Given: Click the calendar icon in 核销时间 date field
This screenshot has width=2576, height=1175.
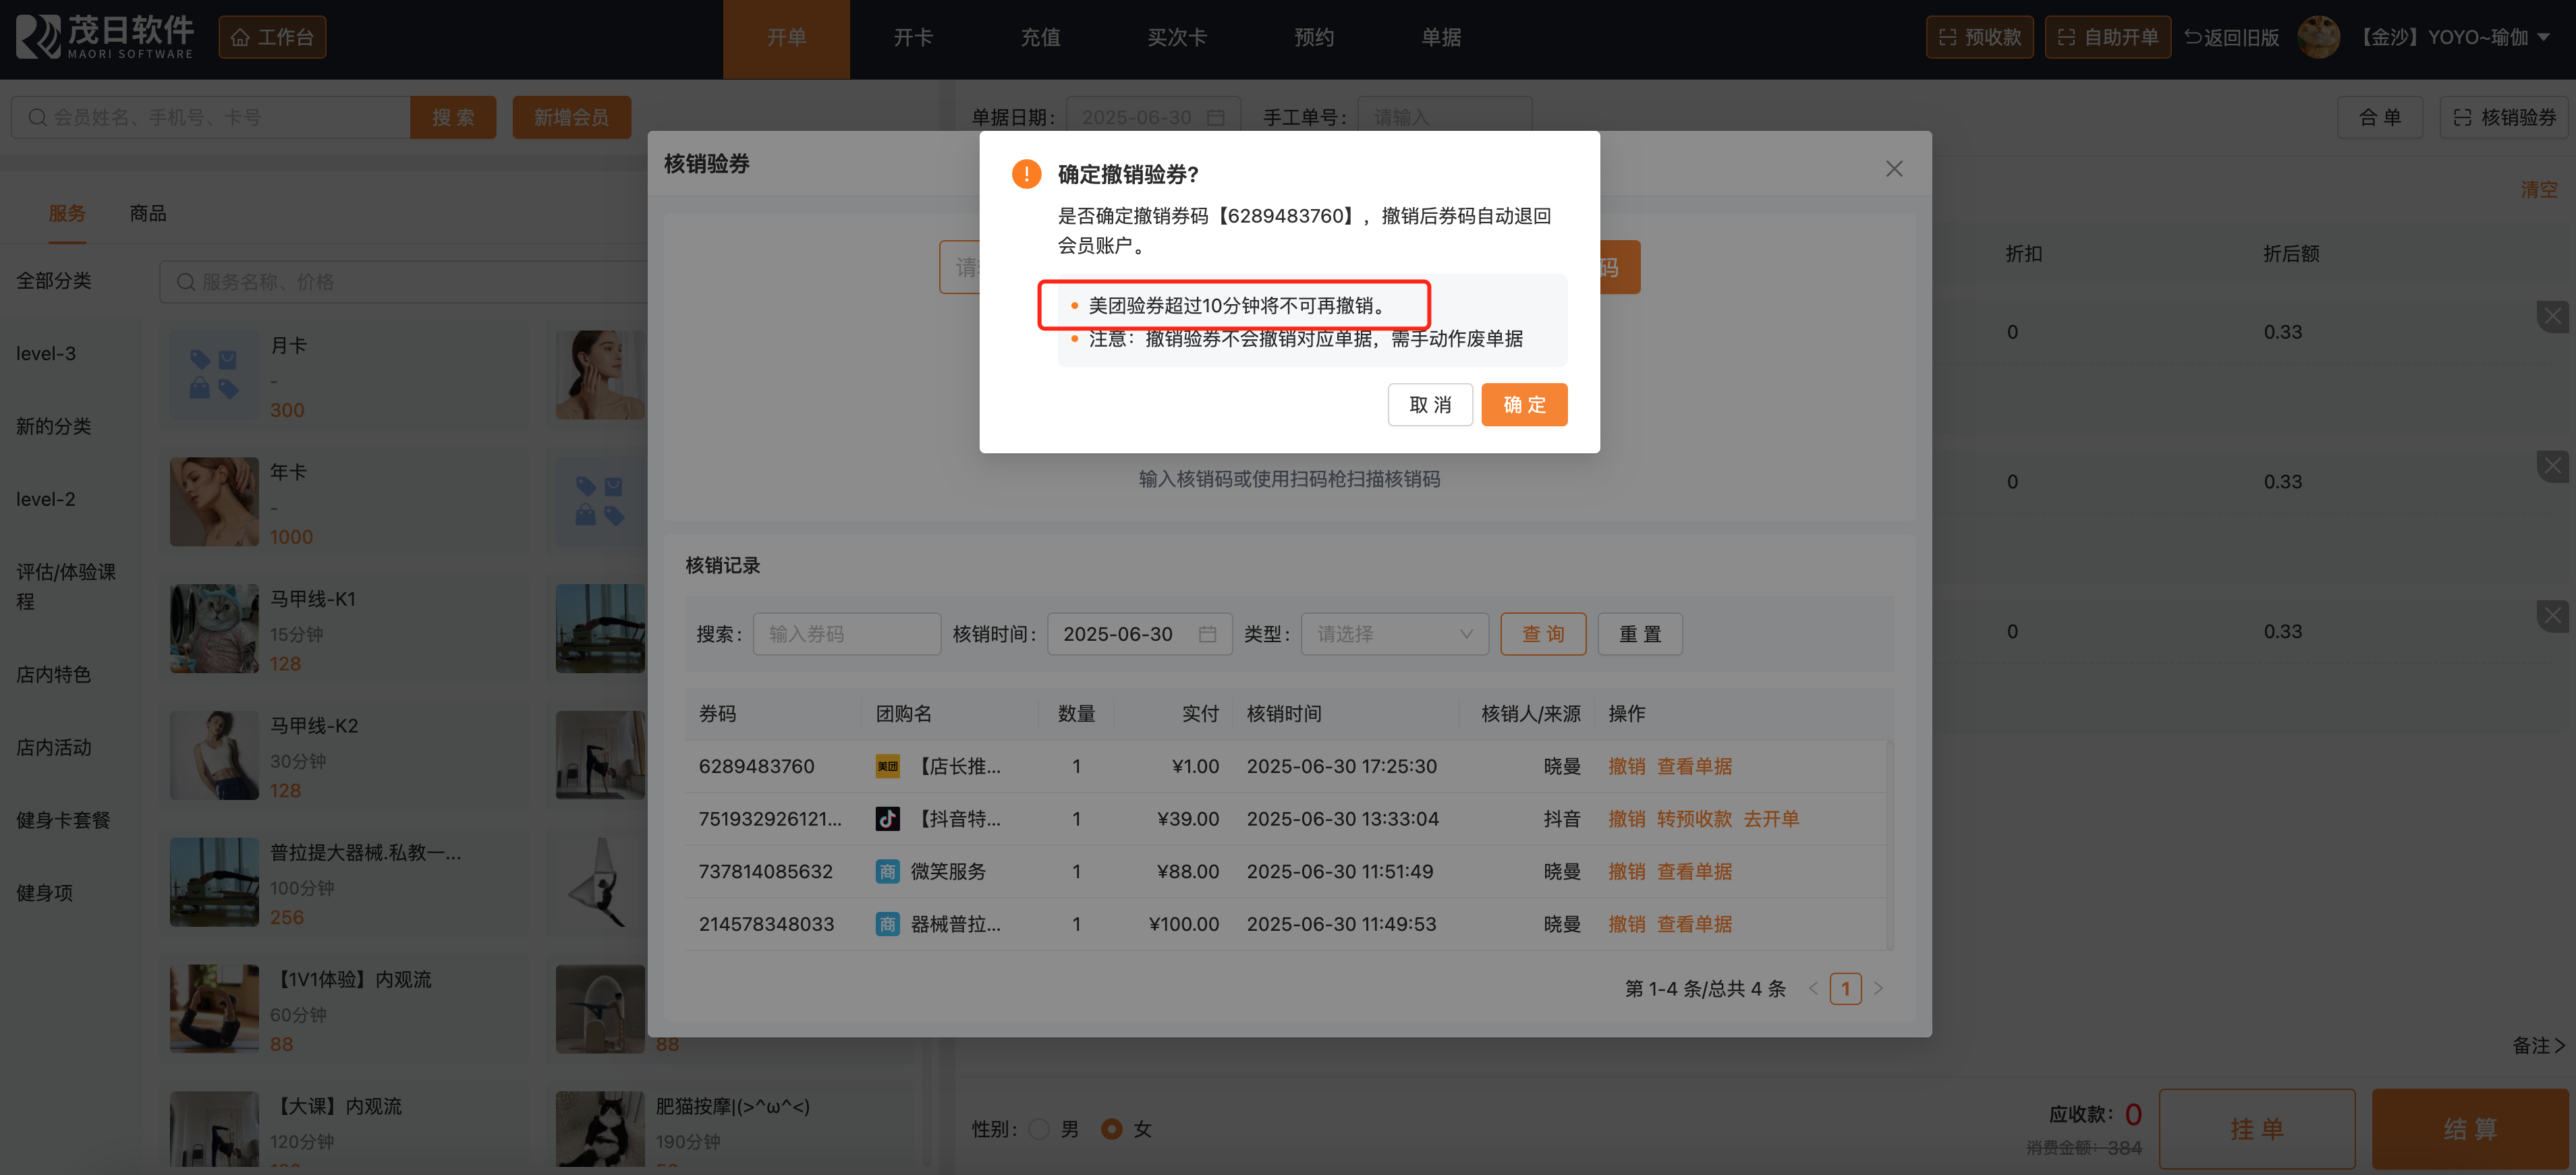Looking at the screenshot, I should tap(1207, 634).
